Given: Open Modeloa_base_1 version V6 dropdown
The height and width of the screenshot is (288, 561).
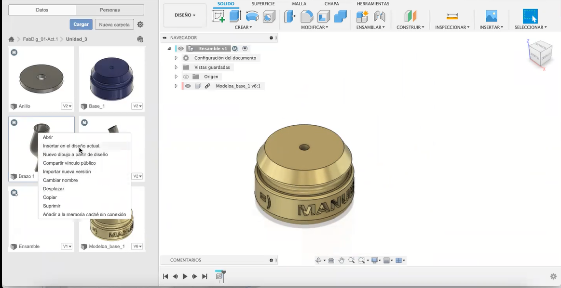Looking at the screenshot, I should [x=137, y=247].
